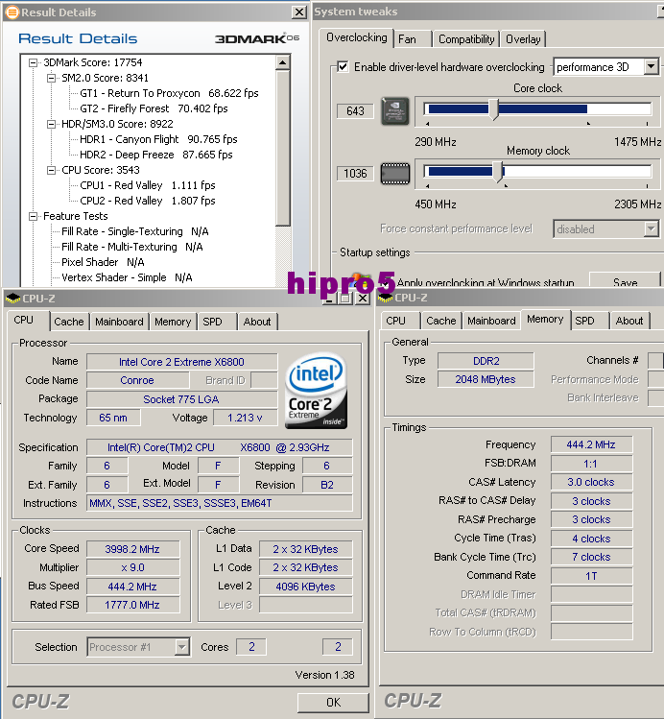Select HDR1 - Canyon Flight row
Image resolution: width=664 pixels, height=719 pixels.
[x=158, y=139]
